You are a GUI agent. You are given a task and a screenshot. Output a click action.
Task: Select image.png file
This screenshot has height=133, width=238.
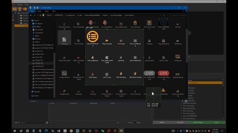tap(178, 58)
